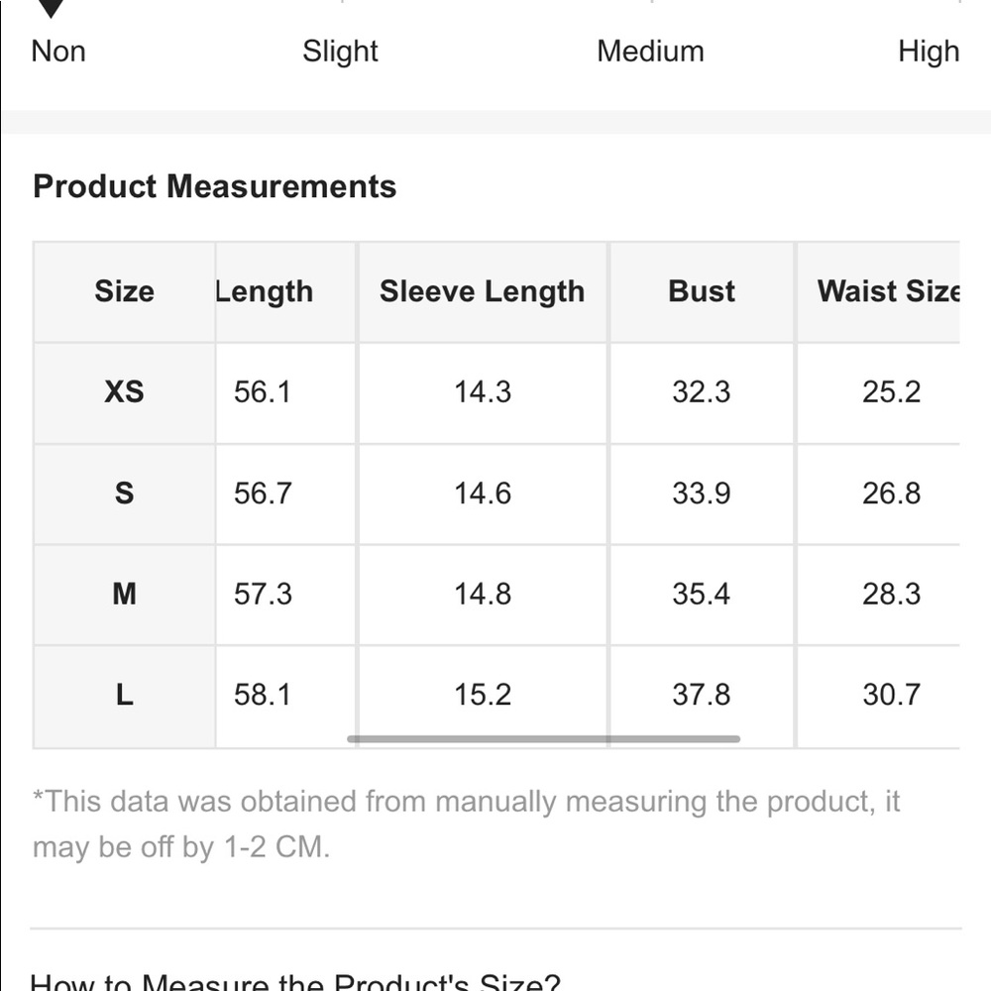The width and height of the screenshot is (991, 991).
Task: Click the Waist Size column header
Action: 889,291
